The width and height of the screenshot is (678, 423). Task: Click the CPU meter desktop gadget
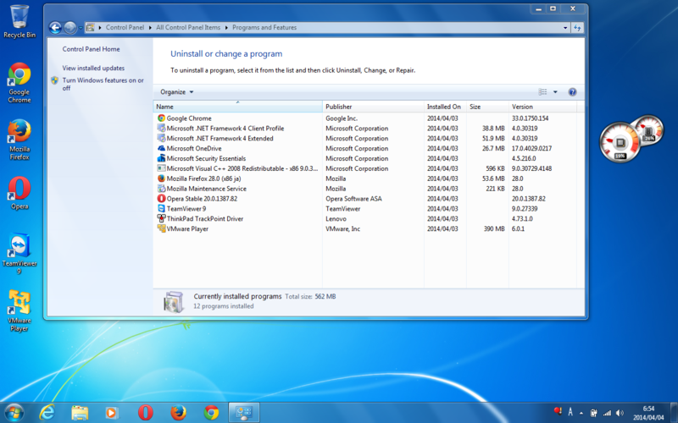(631, 138)
